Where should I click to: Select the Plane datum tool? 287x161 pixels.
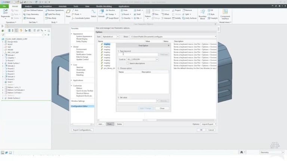click(x=68, y=12)
